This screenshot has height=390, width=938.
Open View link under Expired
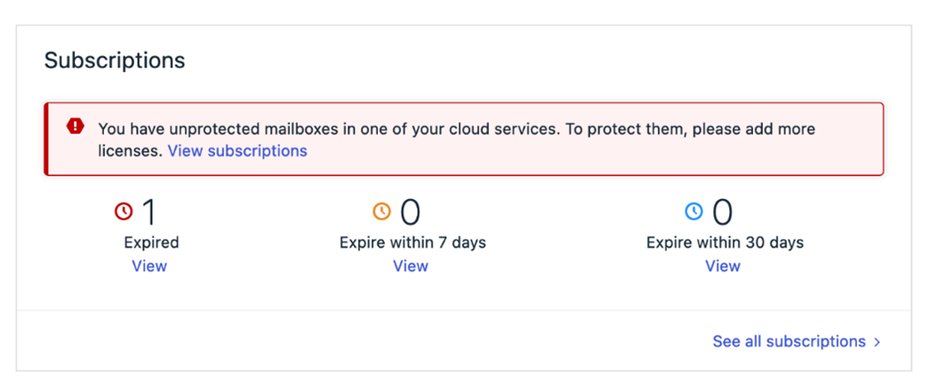tap(149, 266)
